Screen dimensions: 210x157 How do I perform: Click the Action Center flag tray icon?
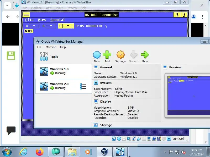pyautogui.click(x=171, y=152)
